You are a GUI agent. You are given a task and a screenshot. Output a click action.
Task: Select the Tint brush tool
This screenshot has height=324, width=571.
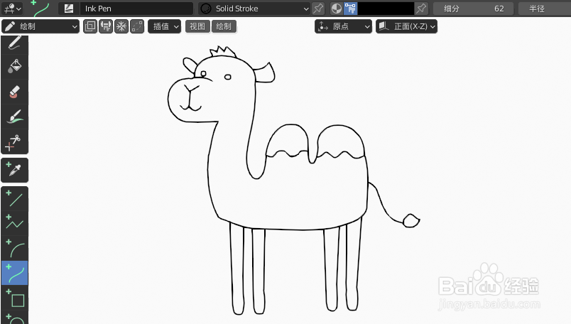(x=15, y=117)
